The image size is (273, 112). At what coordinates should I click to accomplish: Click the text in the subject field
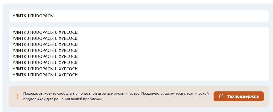pyautogui.click(x=33, y=16)
